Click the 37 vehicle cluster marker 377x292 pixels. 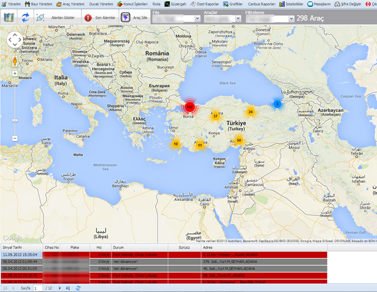point(215,116)
